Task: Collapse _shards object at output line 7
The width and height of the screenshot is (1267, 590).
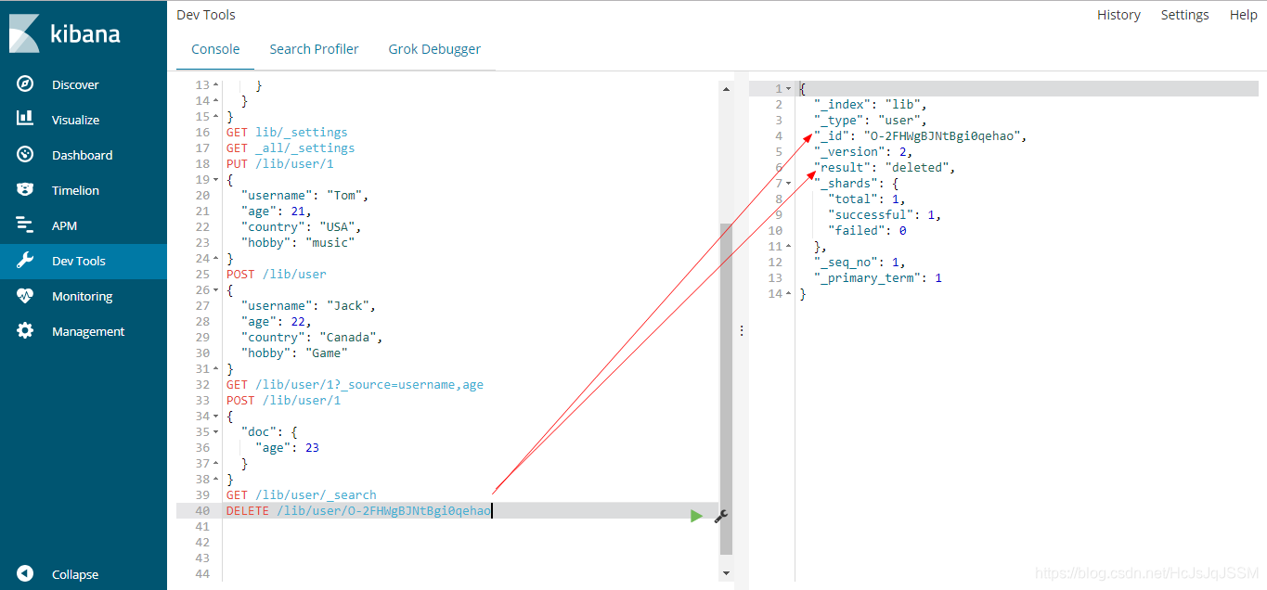Action: [789, 184]
